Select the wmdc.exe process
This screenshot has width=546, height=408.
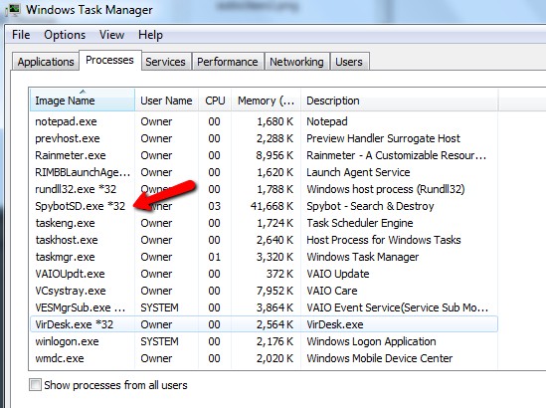264,358
